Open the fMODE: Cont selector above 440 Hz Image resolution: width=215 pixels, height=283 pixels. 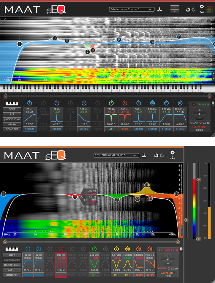(x=12, y=119)
